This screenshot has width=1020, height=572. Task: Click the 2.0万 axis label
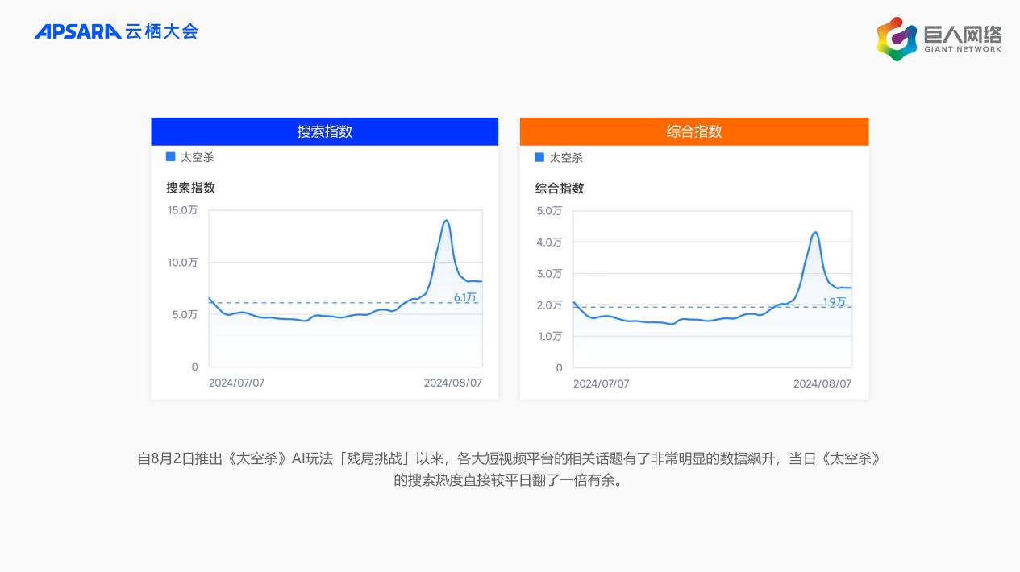[x=549, y=305]
